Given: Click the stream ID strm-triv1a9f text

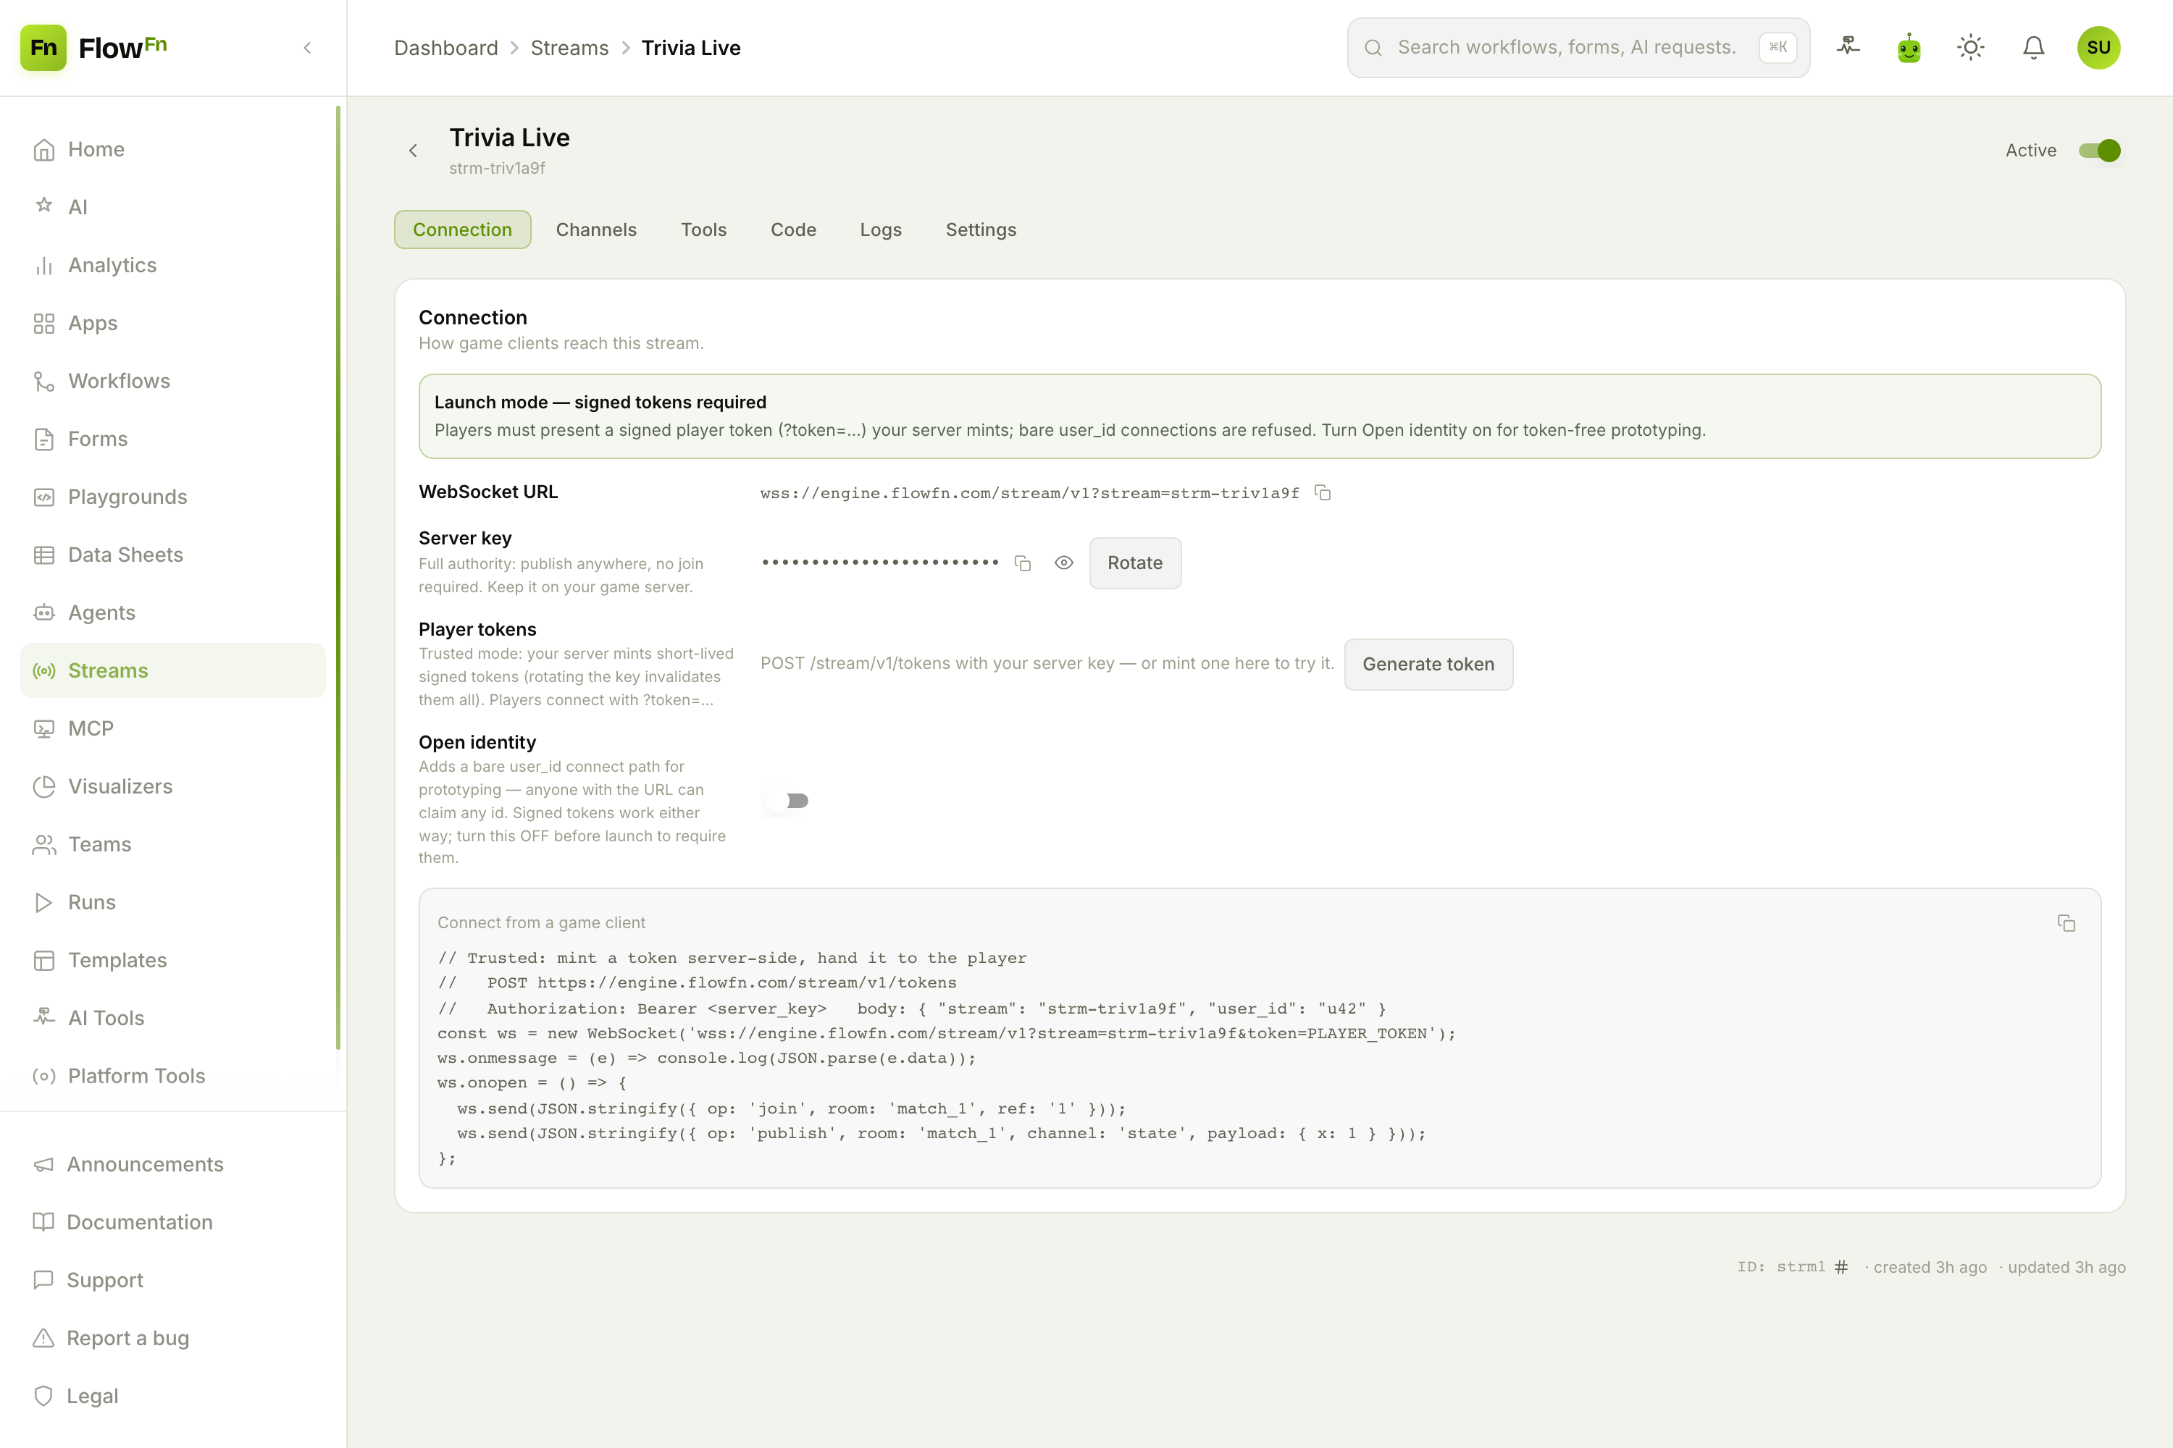Looking at the screenshot, I should [497, 168].
